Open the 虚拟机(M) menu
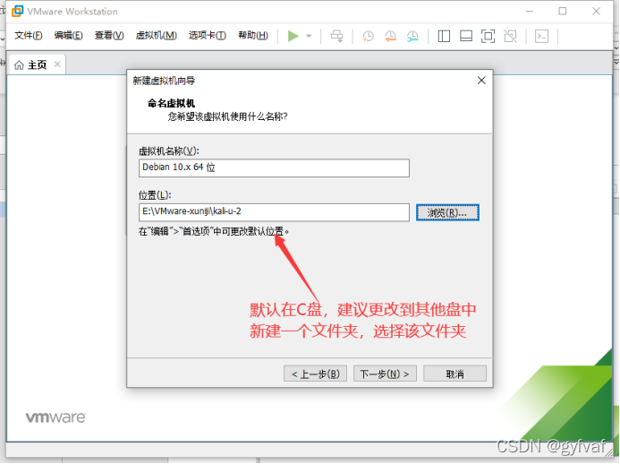Viewport: 620px width, 464px height. (156, 36)
